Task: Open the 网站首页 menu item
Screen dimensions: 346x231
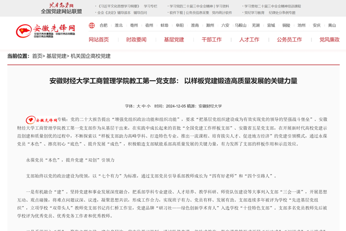Action: pyautogui.click(x=98, y=40)
